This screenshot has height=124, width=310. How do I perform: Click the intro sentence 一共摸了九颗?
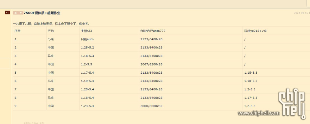(x=52, y=24)
